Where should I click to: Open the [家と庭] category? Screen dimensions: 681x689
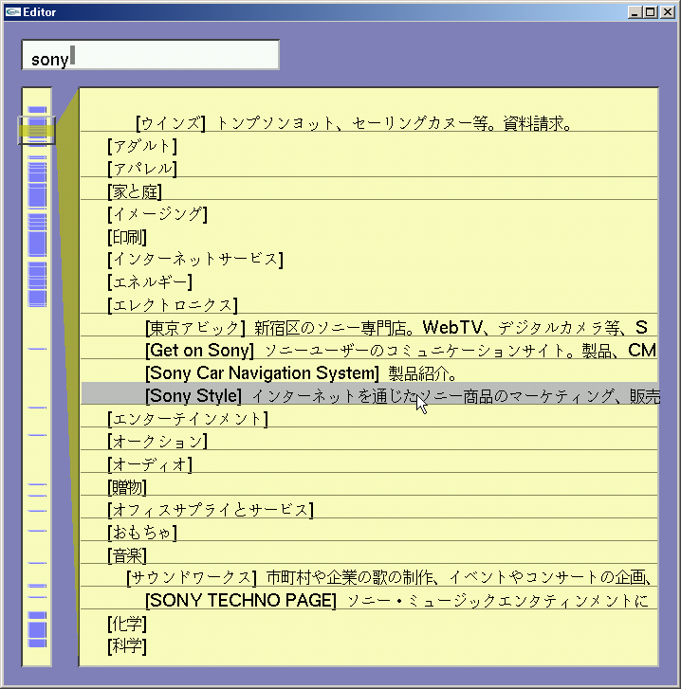[x=135, y=192]
